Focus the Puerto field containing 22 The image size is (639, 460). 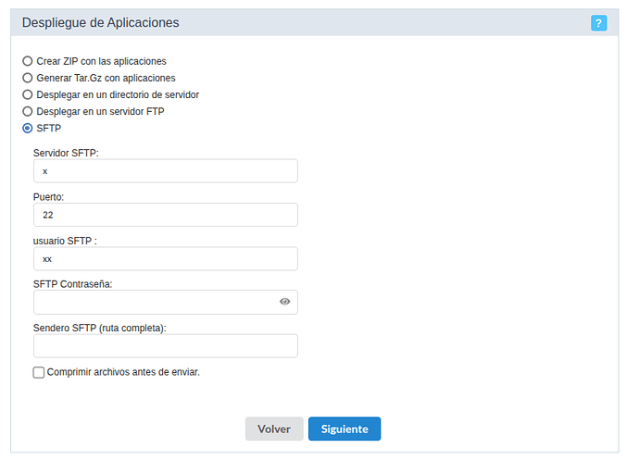coord(165,215)
